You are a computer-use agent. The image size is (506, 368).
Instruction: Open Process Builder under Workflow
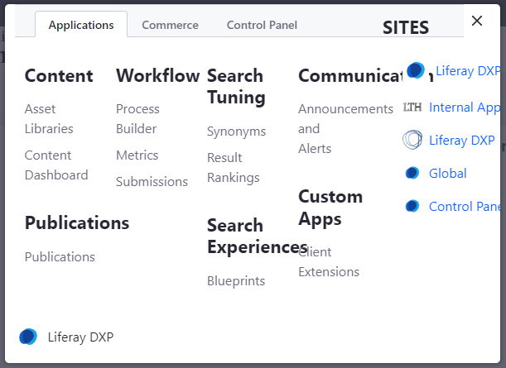coord(137,118)
